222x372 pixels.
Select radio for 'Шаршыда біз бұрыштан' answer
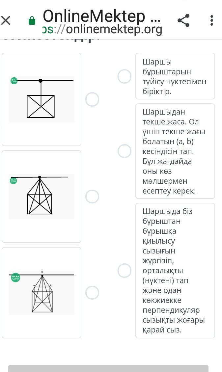(125, 271)
